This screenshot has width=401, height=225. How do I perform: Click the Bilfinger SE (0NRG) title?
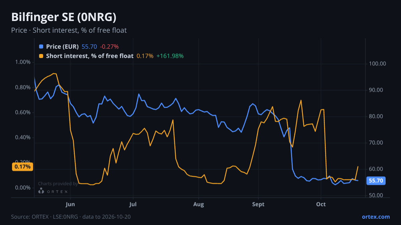pos(64,17)
